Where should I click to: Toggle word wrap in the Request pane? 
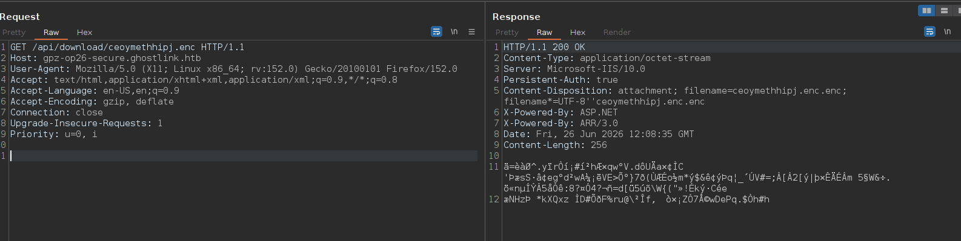pos(436,32)
